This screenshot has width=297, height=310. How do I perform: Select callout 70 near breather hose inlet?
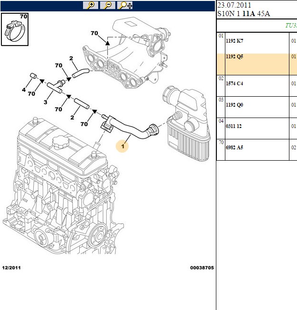pyautogui.click(x=84, y=124)
